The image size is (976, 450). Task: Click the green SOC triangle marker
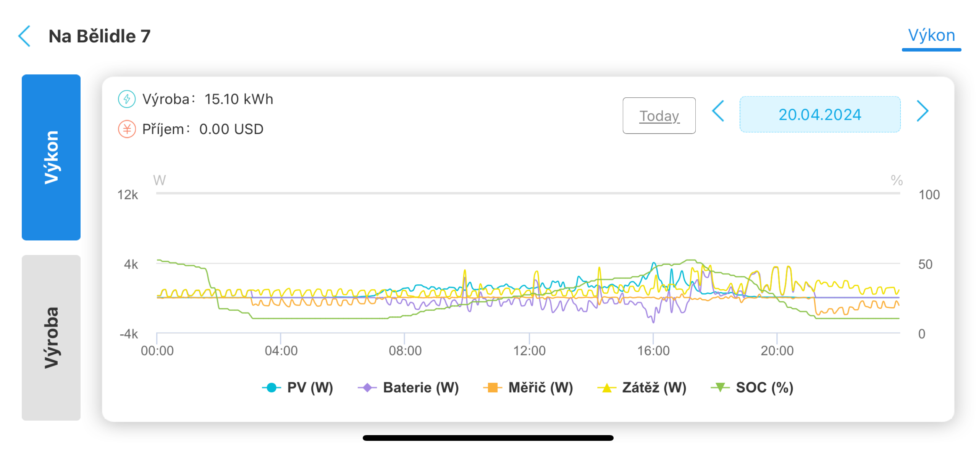[x=720, y=387]
